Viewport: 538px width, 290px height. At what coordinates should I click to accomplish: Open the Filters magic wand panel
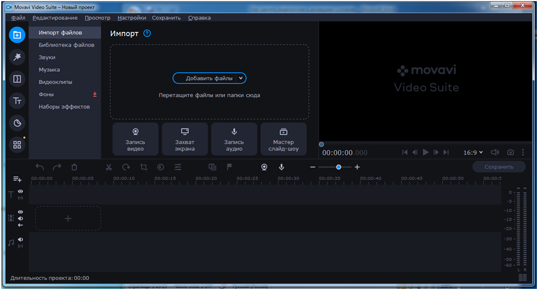click(17, 57)
